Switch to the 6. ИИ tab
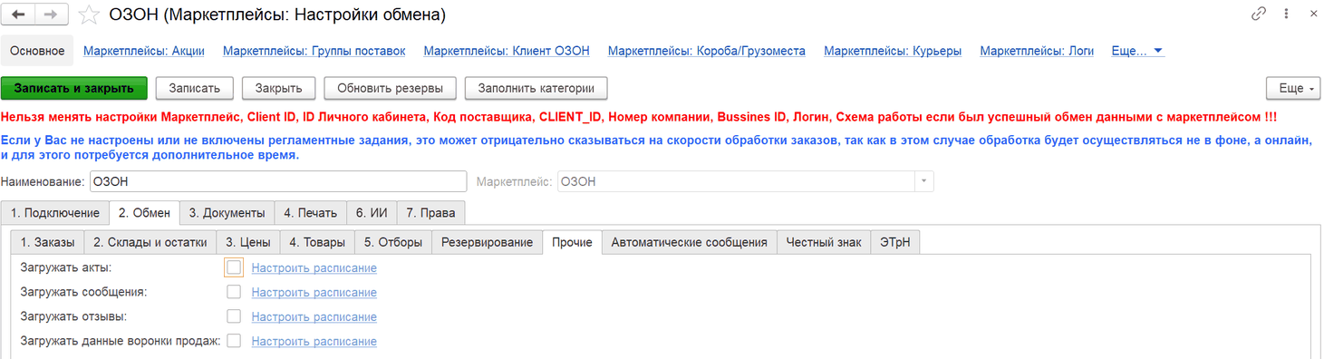Viewport: 1324px width, 359px height. coord(372,213)
